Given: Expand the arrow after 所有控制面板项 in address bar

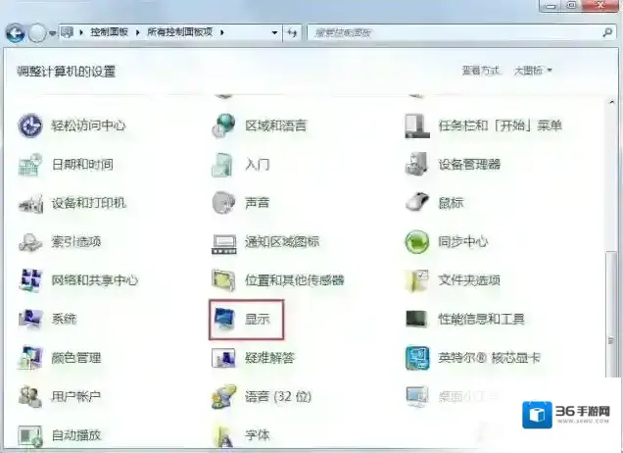Looking at the screenshot, I should [221, 32].
